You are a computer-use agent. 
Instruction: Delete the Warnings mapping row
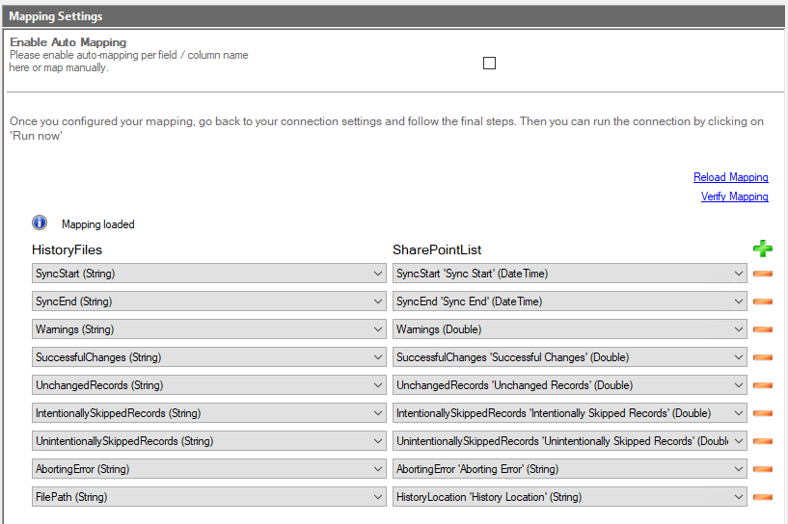pyautogui.click(x=763, y=330)
